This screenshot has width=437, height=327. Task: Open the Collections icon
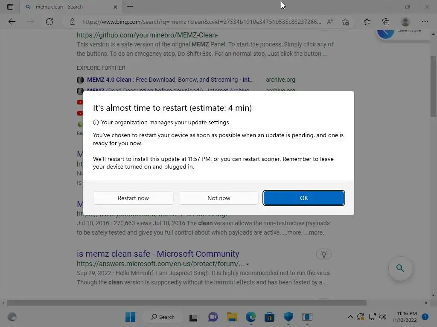[386, 22]
